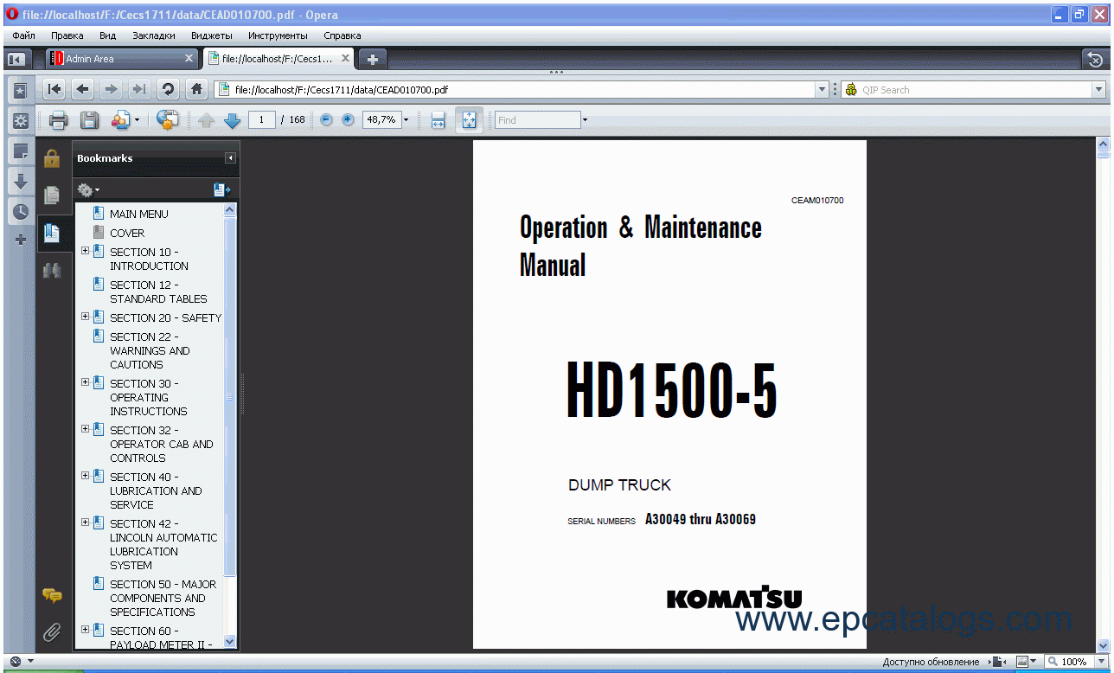This screenshot has height=673, width=1114.
Task: Expand SECTION 40 - LUBRICATION bookmark
Action: click(85, 476)
